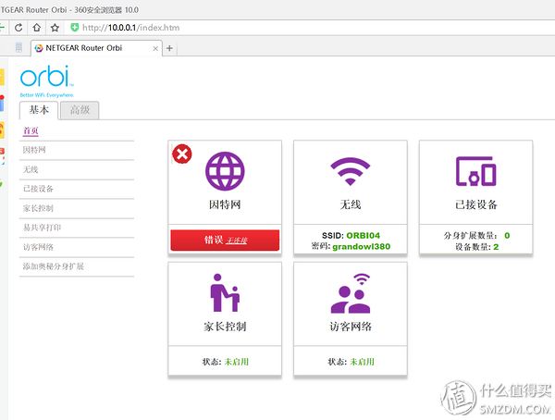Click the 因特网 card label
This screenshot has height=420, width=555.
tap(225, 204)
